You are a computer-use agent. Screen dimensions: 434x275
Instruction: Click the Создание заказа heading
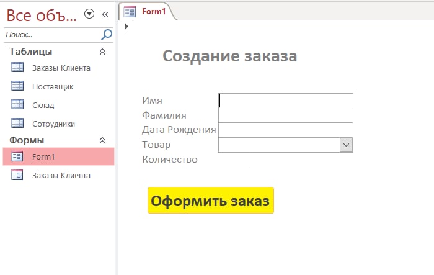pyautogui.click(x=230, y=56)
